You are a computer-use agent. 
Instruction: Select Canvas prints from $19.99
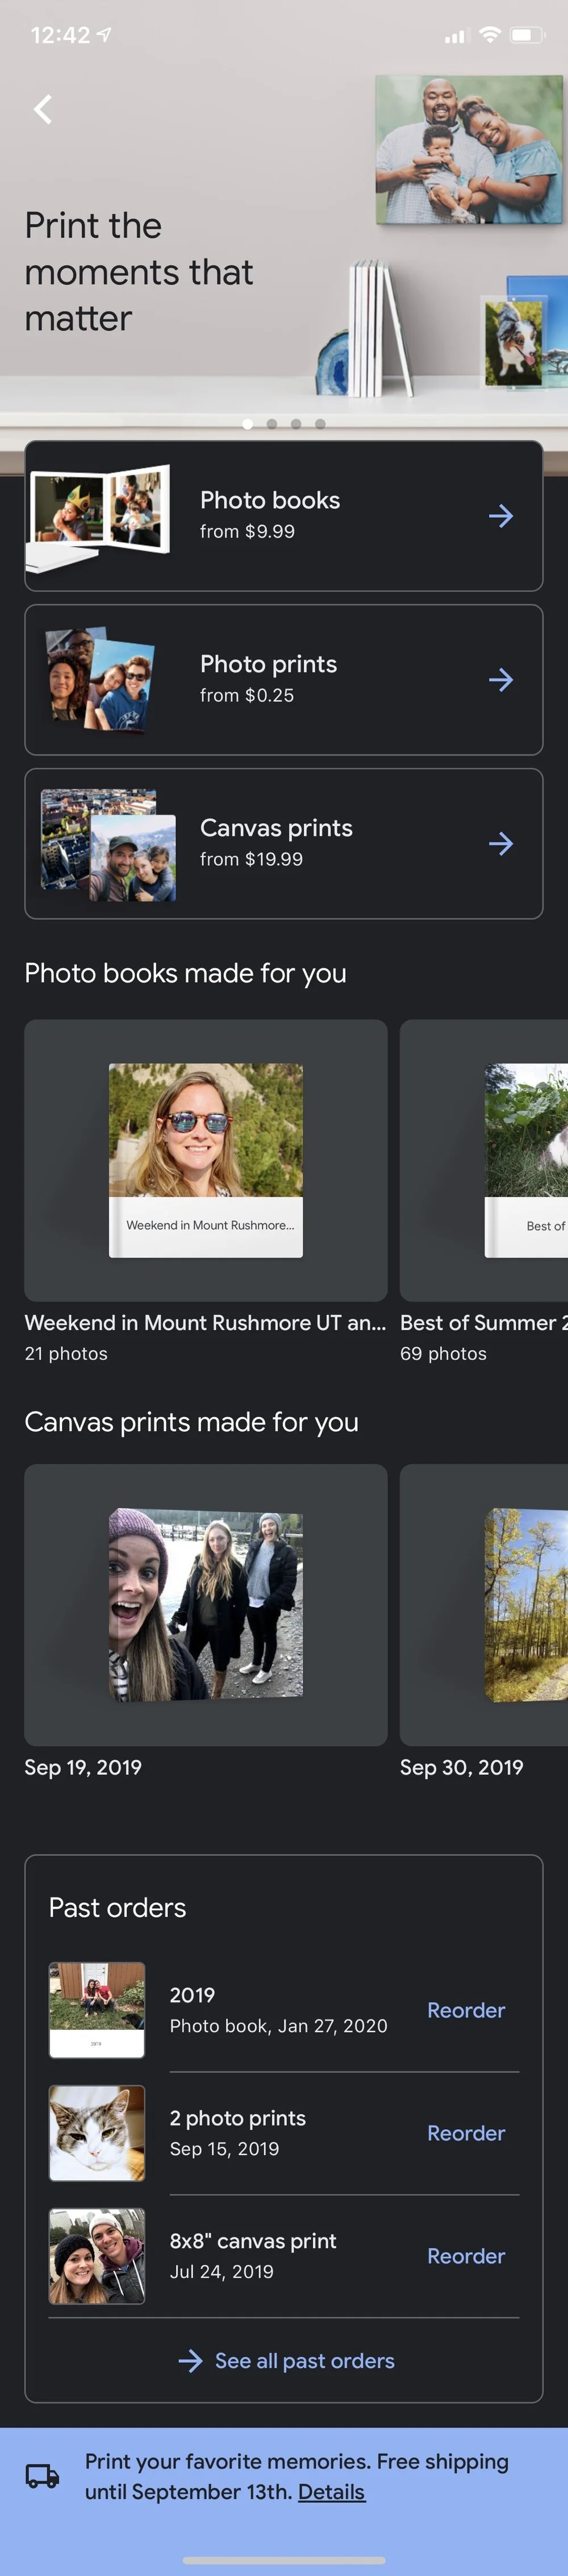(x=283, y=844)
